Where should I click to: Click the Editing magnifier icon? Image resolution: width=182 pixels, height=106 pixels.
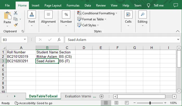(142, 15)
